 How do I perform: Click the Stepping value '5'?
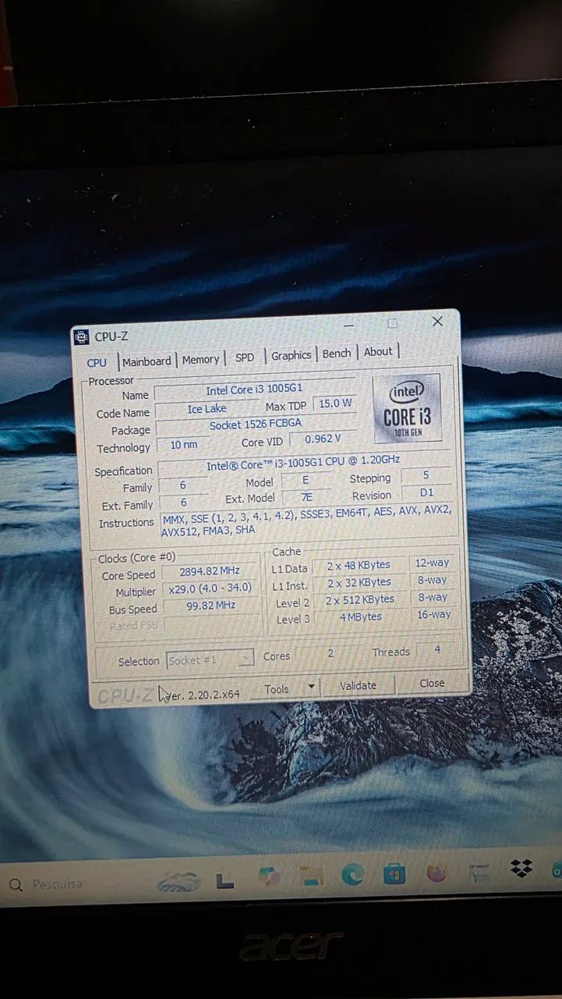pyautogui.click(x=426, y=475)
